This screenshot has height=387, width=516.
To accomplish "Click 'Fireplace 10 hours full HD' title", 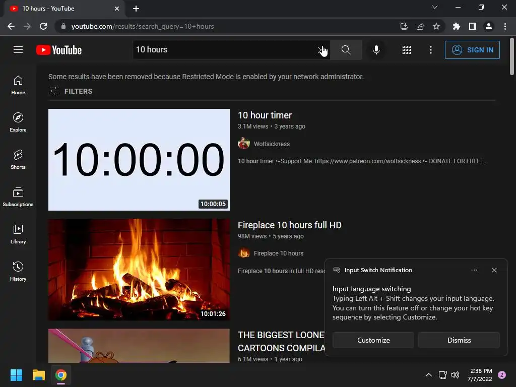I will (x=290, y=225).
